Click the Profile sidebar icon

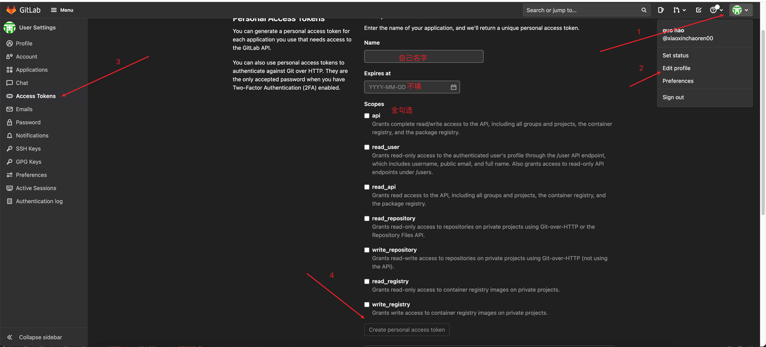click(10, 44)
